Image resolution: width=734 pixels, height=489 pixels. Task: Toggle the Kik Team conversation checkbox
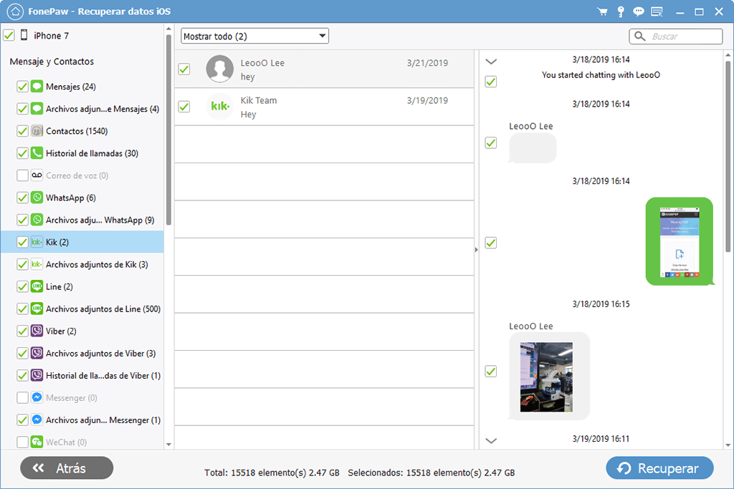tap(184, 107)
